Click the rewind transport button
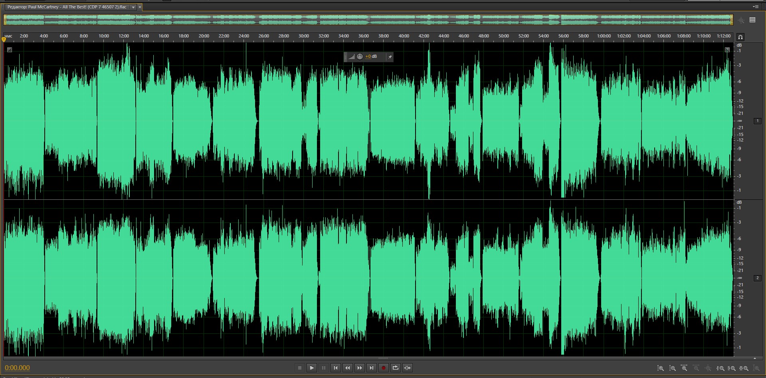 pos(348,368)
